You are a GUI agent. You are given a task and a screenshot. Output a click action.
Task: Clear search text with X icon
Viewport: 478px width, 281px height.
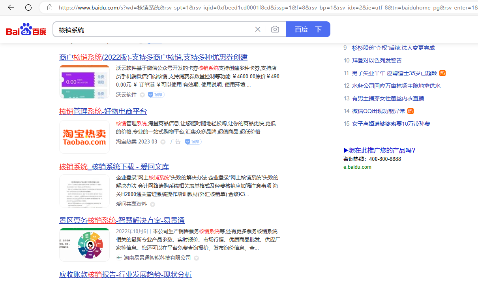(x=258, y=29)
